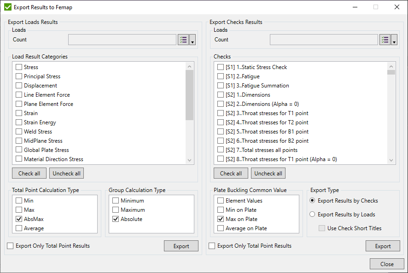Screen dimensions: 408x273
Task: Click the green checkmark app icon in title bar
Action: (x=7, y=7)
